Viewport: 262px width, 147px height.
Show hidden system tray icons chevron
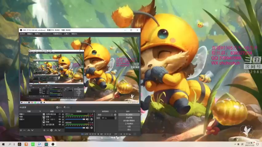[235, 144]
